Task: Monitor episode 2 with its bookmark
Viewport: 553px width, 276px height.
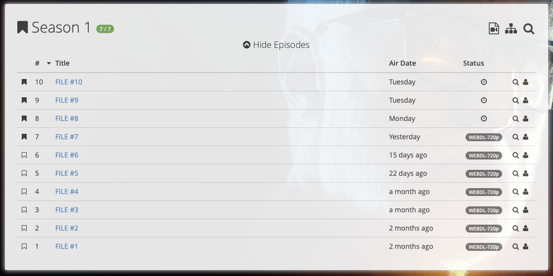Action: coord(24,228)
